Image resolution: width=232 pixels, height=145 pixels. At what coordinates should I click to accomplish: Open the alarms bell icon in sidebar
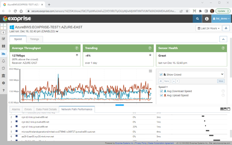pyautogui.click(x=3, y=61)
